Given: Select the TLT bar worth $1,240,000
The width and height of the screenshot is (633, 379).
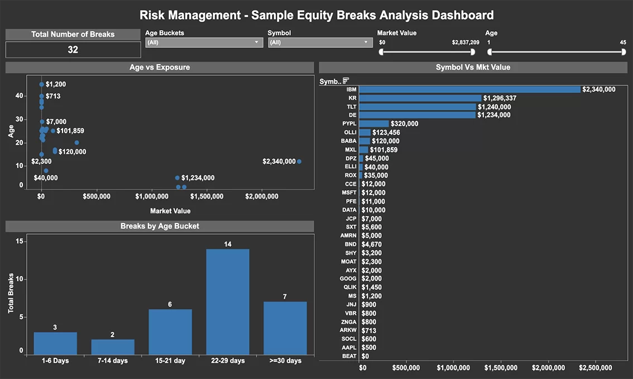Looking at the screenshot, I should coord(418,107).
